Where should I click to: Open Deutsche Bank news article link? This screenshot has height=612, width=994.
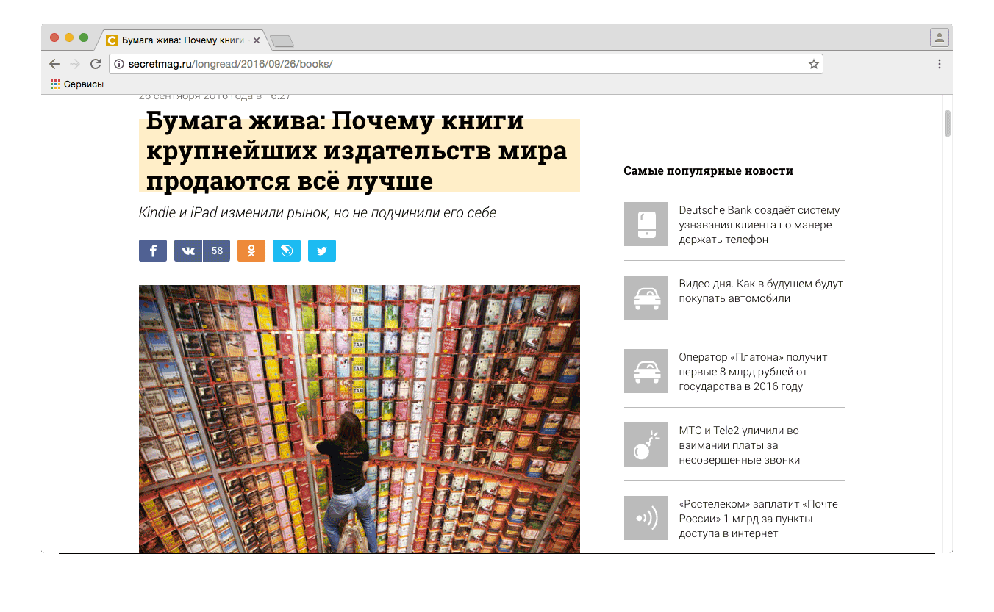point(759,225)
